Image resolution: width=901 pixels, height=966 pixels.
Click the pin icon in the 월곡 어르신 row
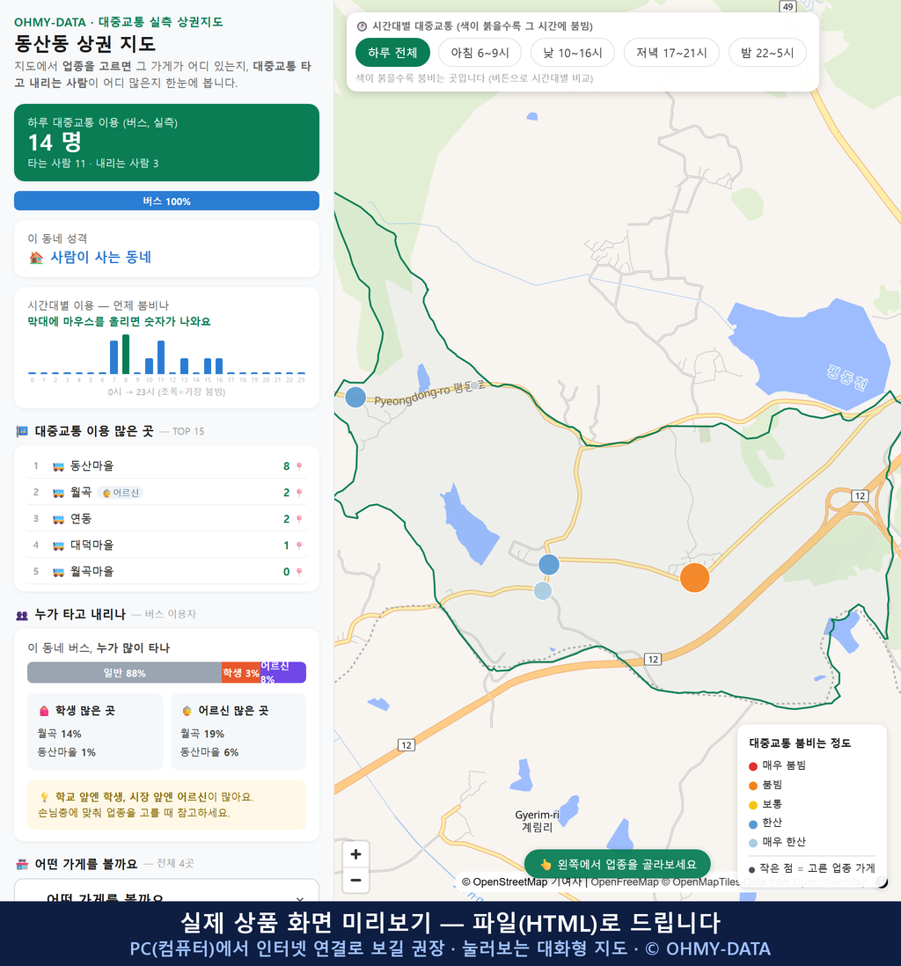click(x=299, y=493)
